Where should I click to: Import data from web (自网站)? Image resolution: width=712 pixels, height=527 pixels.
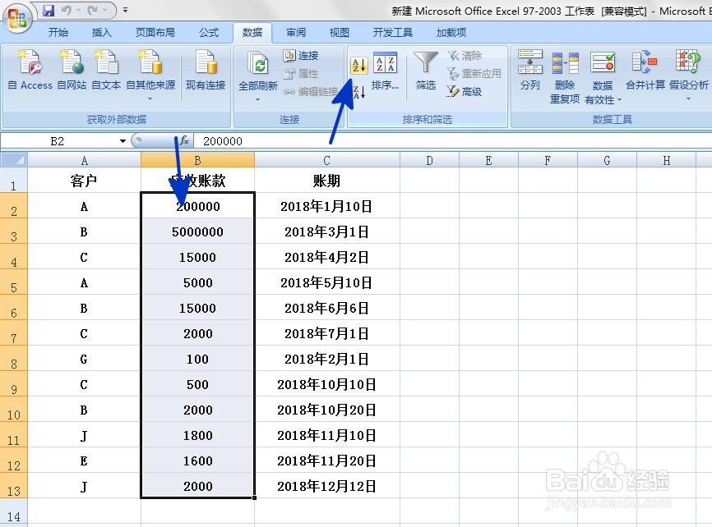pos(72,70)
